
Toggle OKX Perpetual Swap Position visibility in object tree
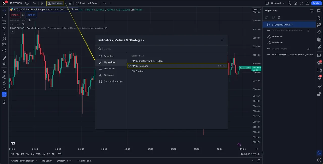coord(308,31)
